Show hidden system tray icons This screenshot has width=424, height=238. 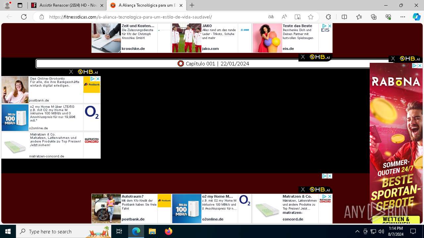[357, 231]
